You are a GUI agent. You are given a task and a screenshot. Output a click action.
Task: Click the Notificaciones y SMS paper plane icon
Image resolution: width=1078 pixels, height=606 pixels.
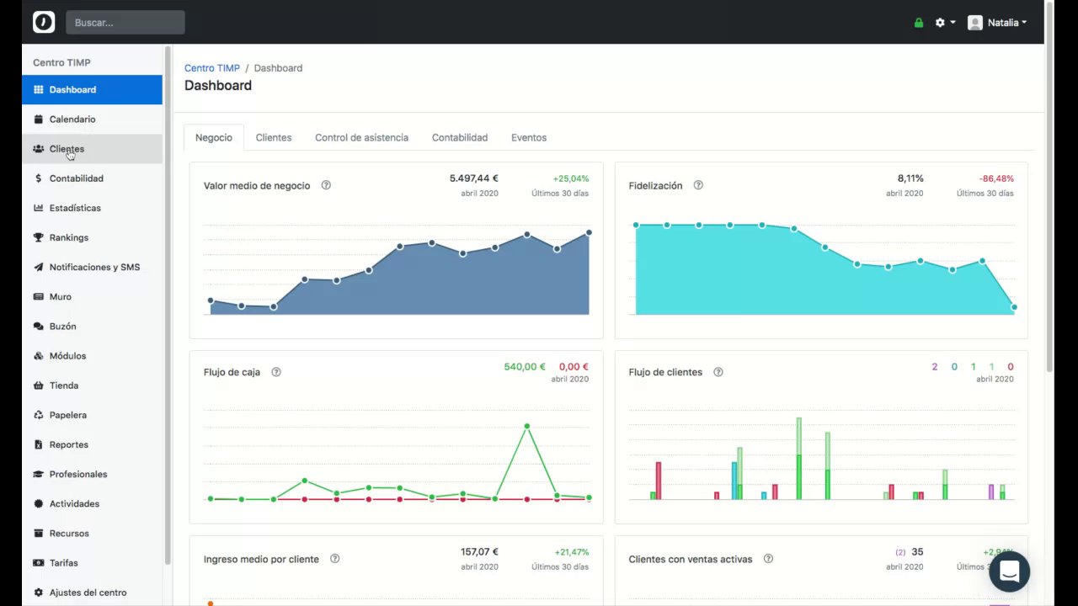(x=39, y=267)
